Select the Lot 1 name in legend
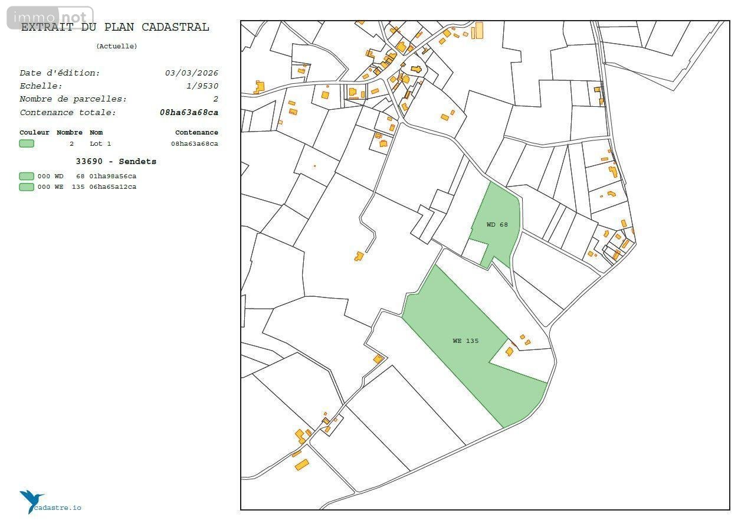This screenshot has width=751, height=530. (x=100, y=143)
